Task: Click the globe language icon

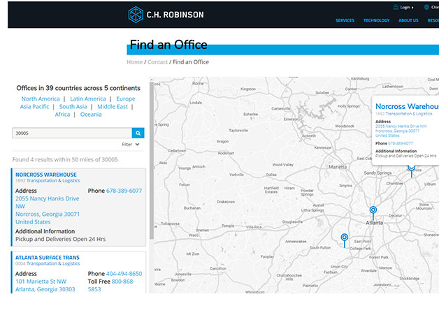Action: [x=426, y=7]
